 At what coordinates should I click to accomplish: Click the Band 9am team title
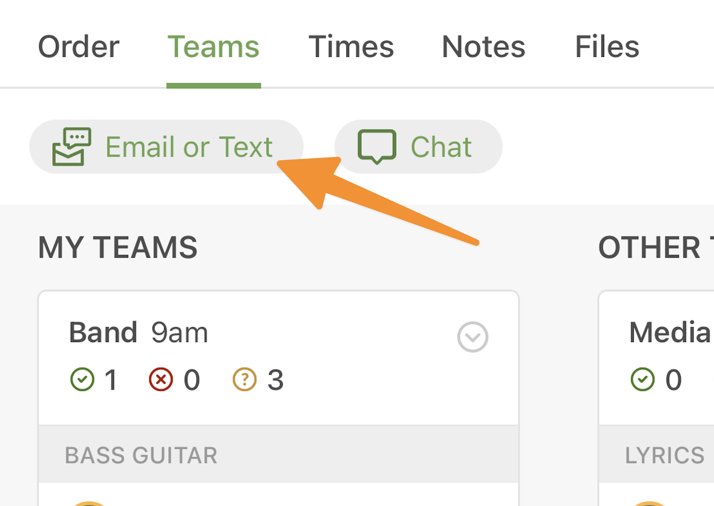(x=138, y=332)
